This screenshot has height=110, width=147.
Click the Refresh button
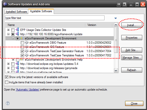coord(131,70)
